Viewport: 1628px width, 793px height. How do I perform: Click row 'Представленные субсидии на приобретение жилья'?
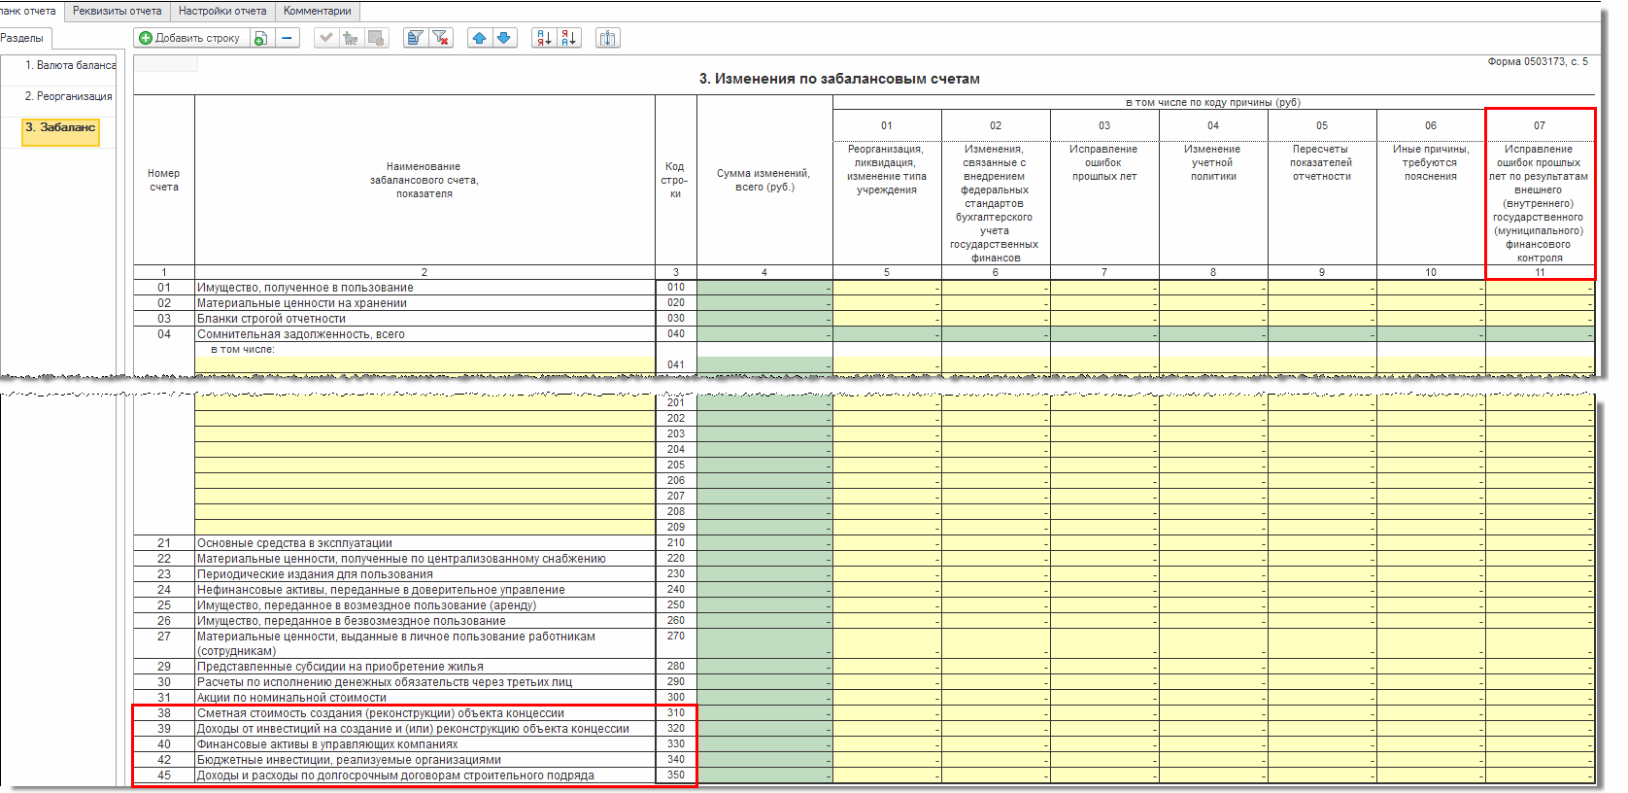pyautogui.click(x=424, y=667)
